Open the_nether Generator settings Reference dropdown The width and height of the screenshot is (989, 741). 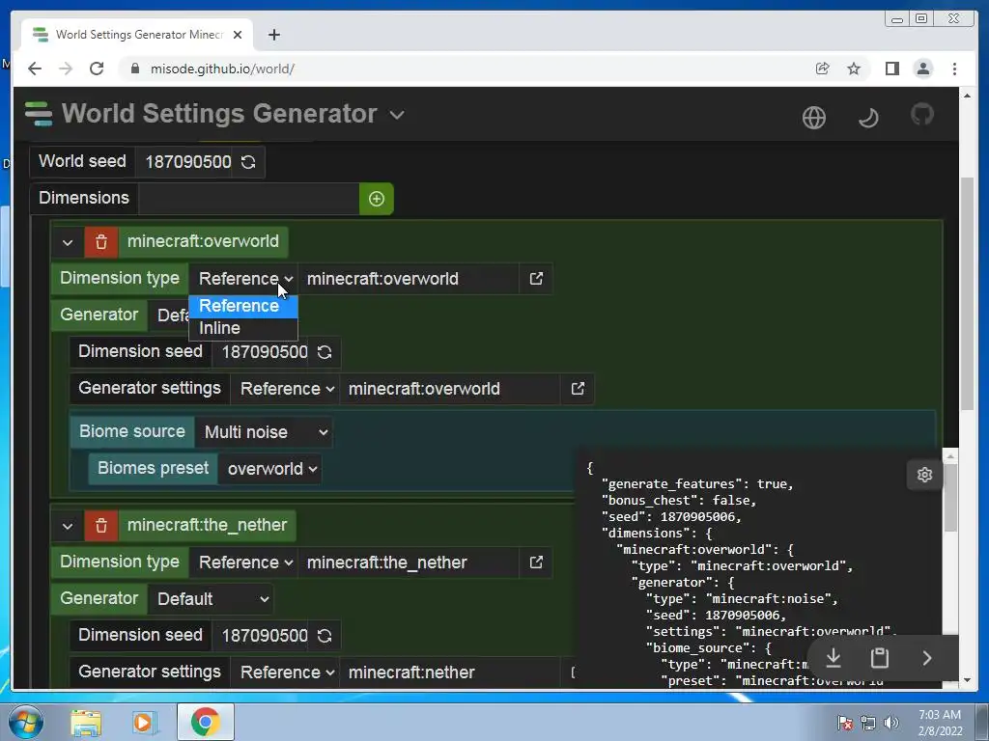pos(286,672)
